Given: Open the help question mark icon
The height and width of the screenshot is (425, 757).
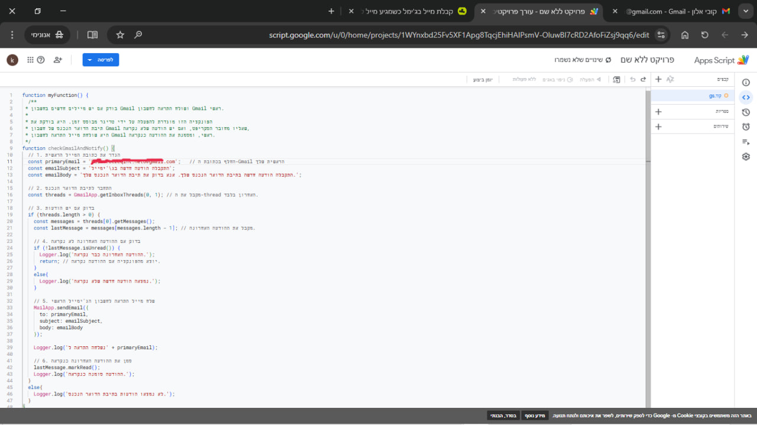Looking at the screenshot, I should click(41, 60).
